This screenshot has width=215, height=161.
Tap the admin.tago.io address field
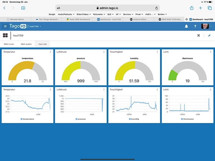(x=107, y=8)
